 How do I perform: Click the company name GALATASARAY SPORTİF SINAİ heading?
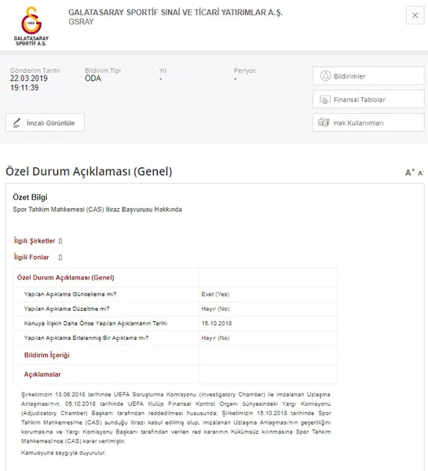tap(176, 13)
